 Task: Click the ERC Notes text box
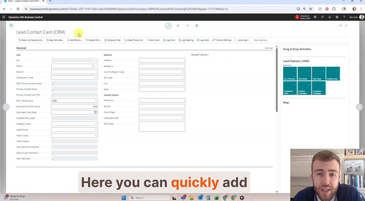(162, 127)
